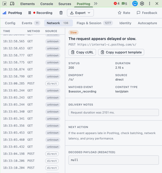Click the direct badge at 18:33:04.198
The width and height of the screenshot is (162, 173).
coord(52,154)
